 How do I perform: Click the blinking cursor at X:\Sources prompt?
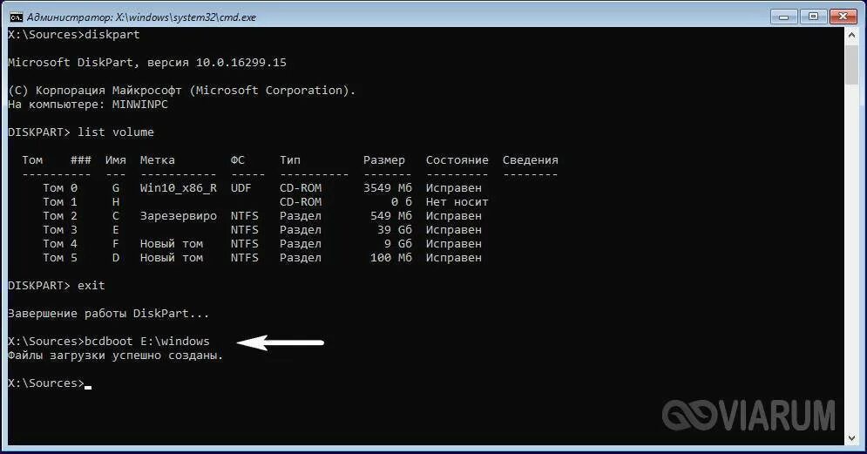coord(88,387)
